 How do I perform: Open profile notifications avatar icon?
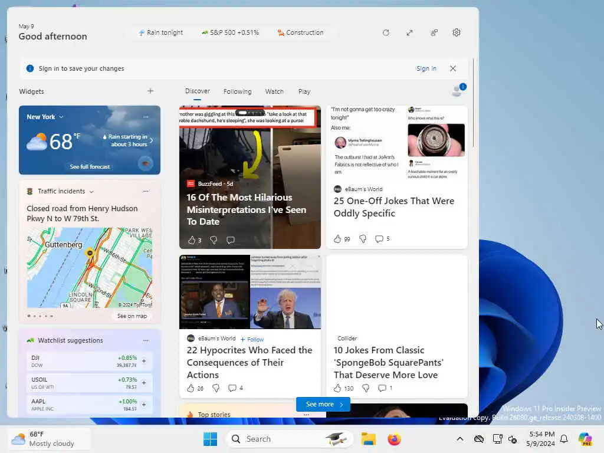(x=458, y=90)
